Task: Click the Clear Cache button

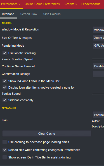Action: click(x=47, y=134)
